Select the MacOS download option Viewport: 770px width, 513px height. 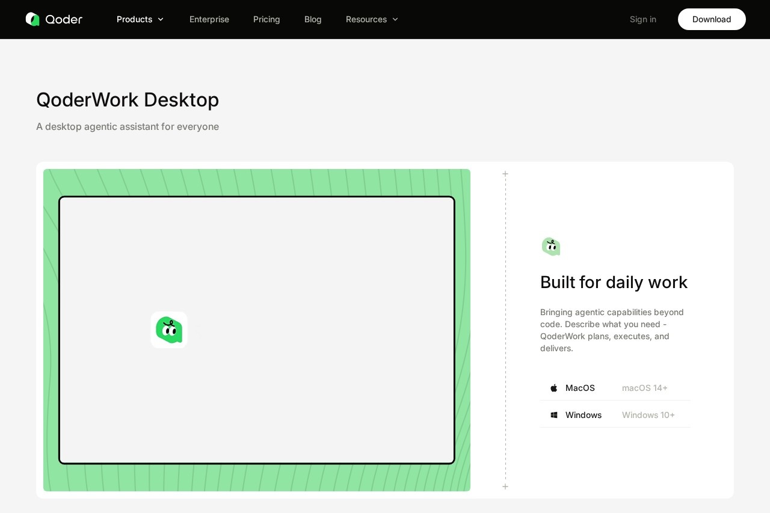[x=580, y=388]
